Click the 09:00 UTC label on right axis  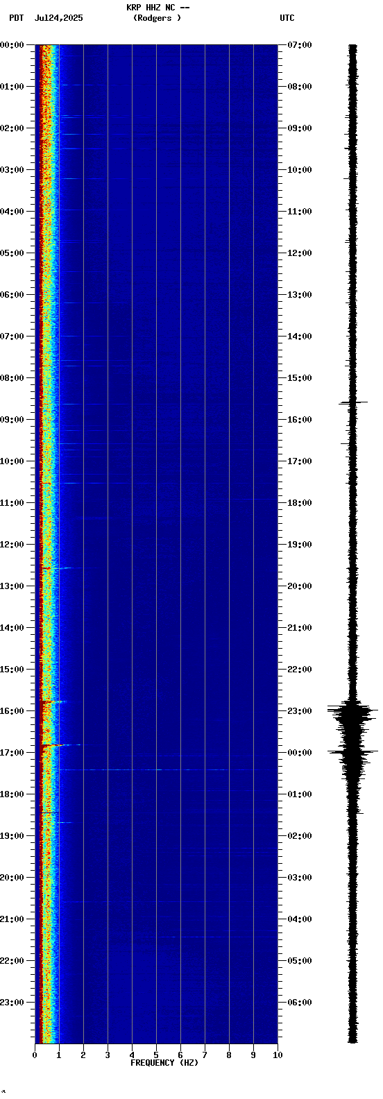click(x=300, y=128)
